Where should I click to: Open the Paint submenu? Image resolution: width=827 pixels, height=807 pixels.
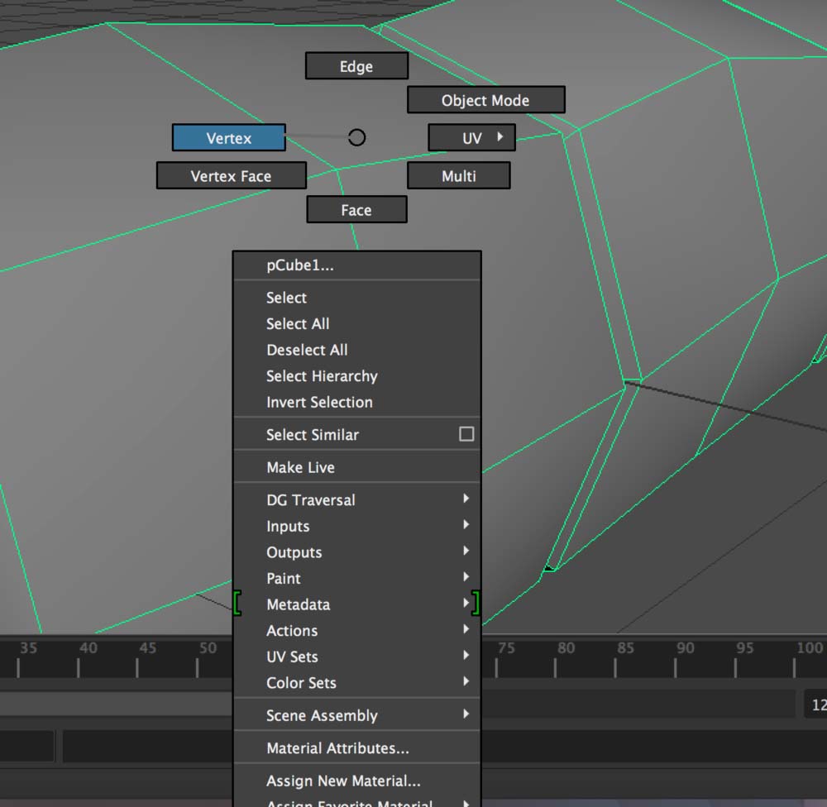click(357, 578)
